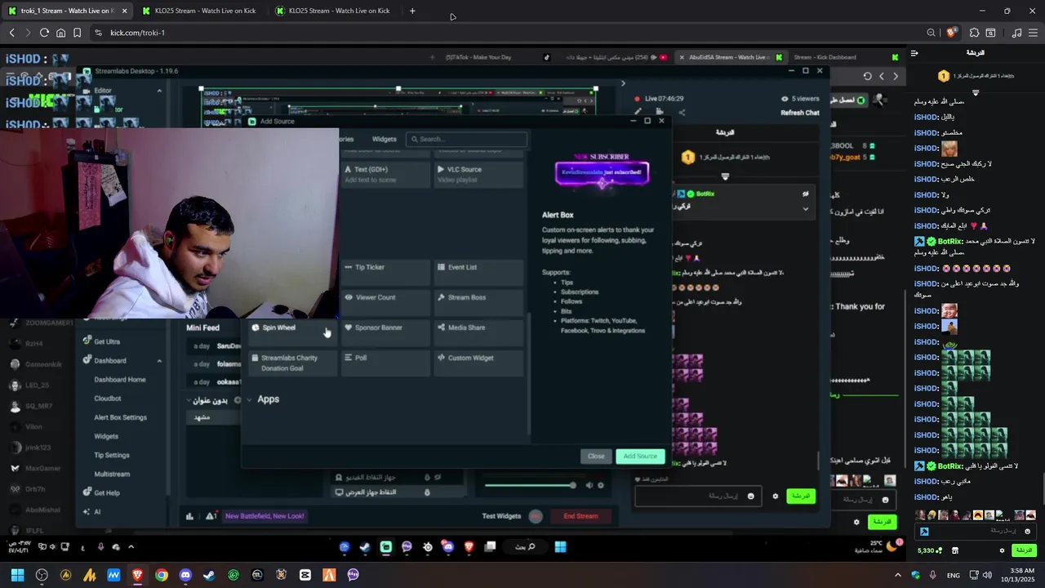This screenshot has height=588, width=1045.
Task: Reload the page in browser toolbar
Action: 44,33
